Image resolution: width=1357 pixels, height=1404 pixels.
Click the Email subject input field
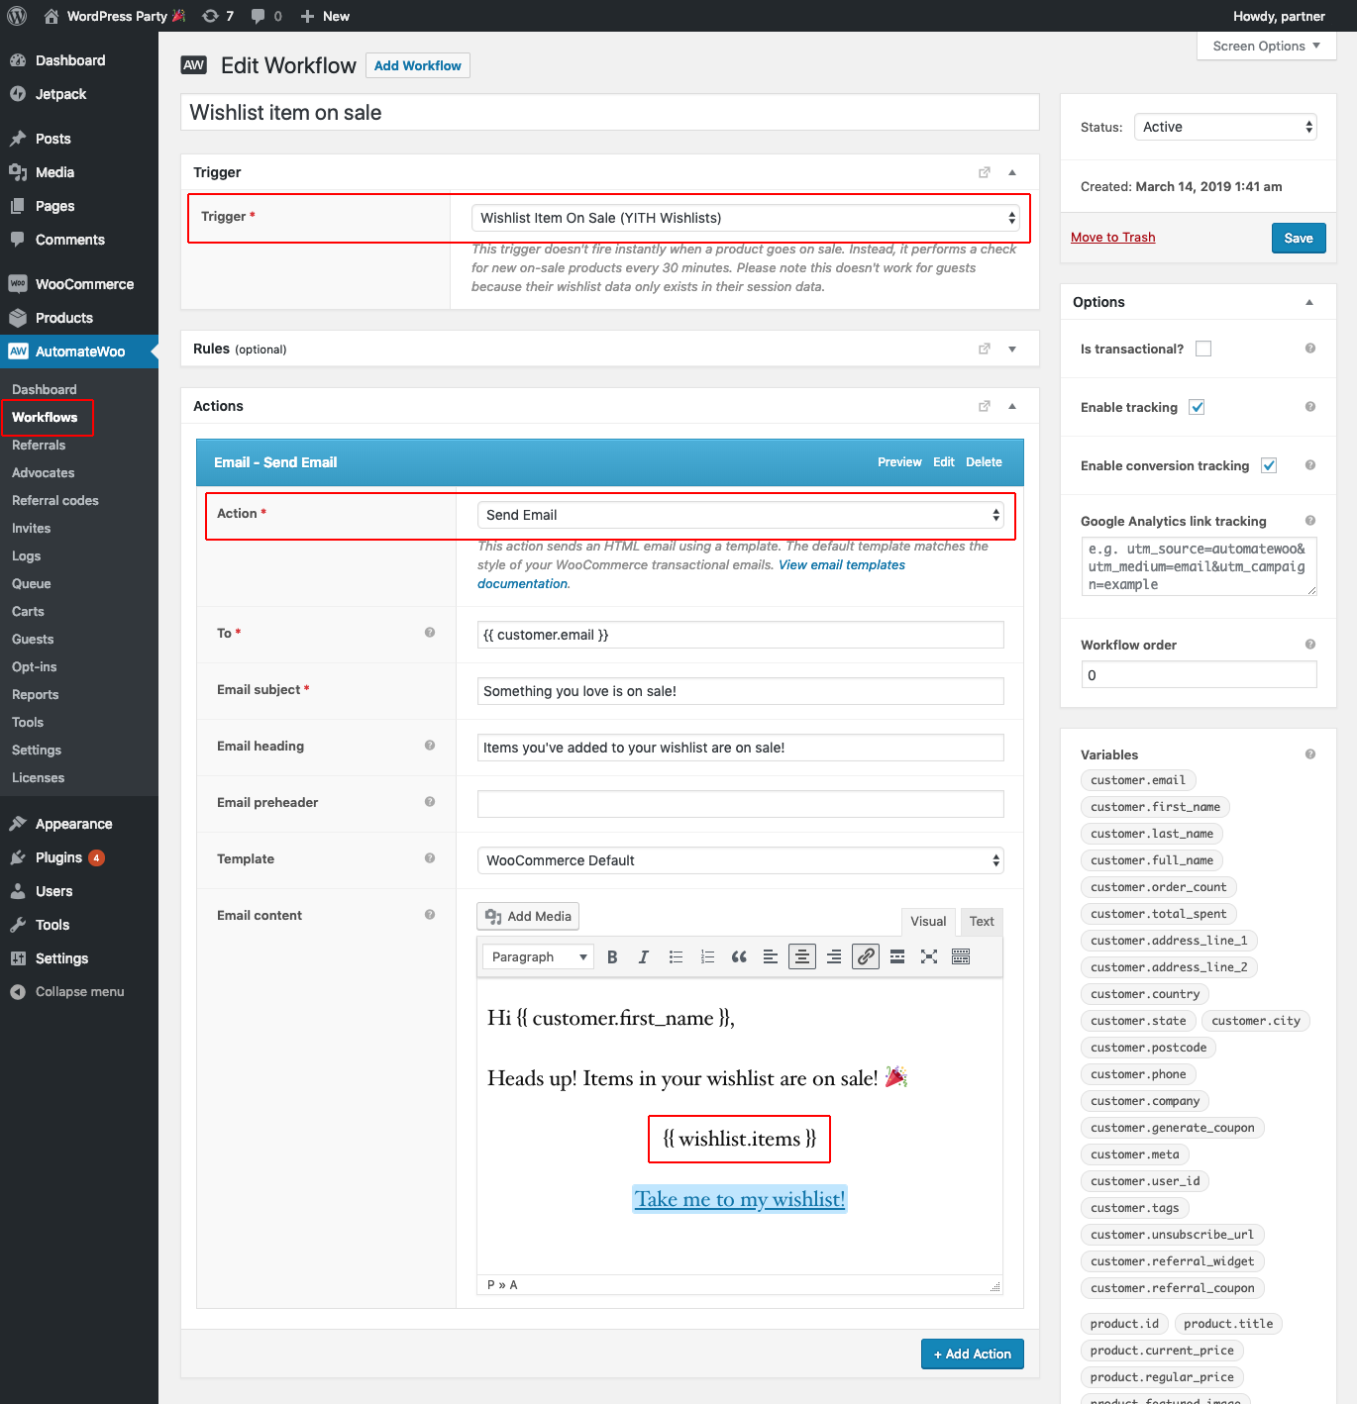741,691
